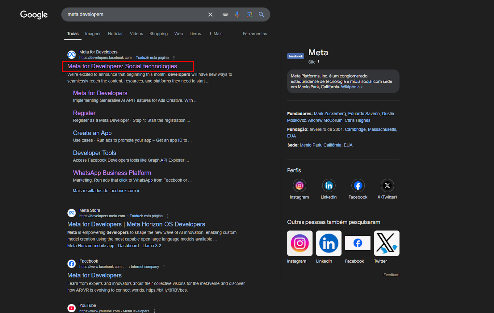
Task: Clear the search box text
Action: 210,15
